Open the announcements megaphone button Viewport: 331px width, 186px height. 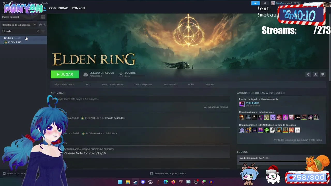[x=255, y=3]
